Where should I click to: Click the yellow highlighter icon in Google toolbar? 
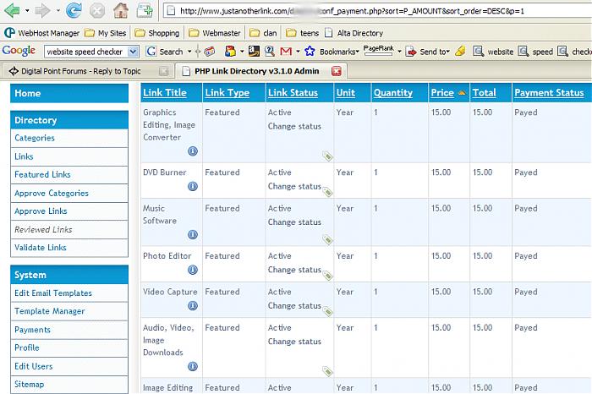coord(460,52)
